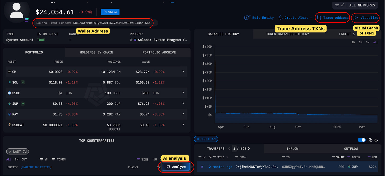Click the transfers page number field
The image size is (385, 176).
coord(234,149)
